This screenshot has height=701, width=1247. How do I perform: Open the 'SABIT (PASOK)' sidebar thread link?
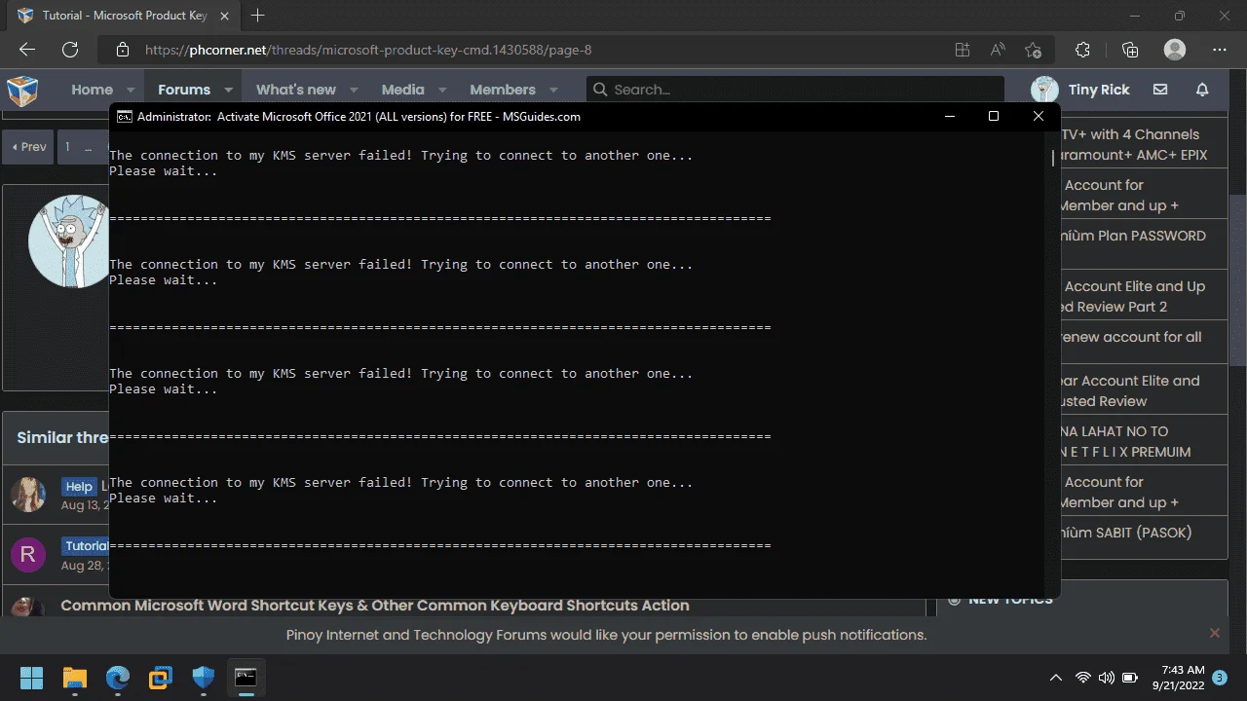[x=1126, y=533]
